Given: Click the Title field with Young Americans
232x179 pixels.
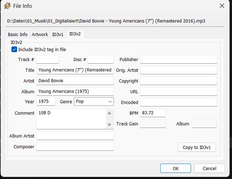Looking at the screenshot, I should point(75,70).
